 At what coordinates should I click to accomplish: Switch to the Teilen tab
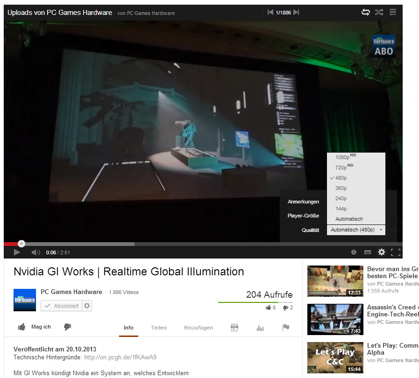pyautogui.click(x=159, y=328)
